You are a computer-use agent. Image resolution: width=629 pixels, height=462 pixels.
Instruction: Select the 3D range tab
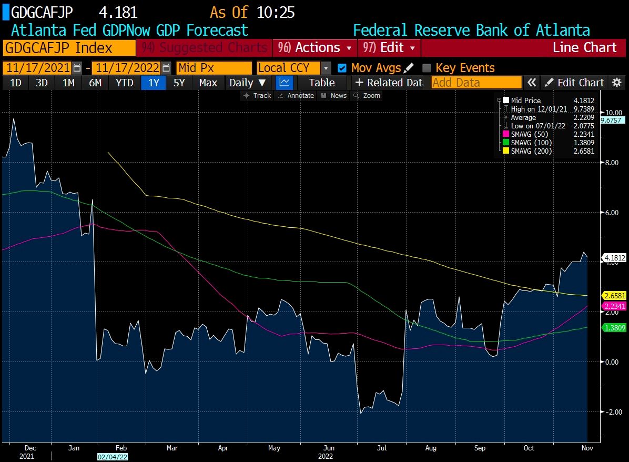point(42,83)
